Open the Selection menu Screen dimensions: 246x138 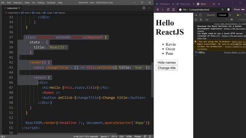[x=18, y=3]
